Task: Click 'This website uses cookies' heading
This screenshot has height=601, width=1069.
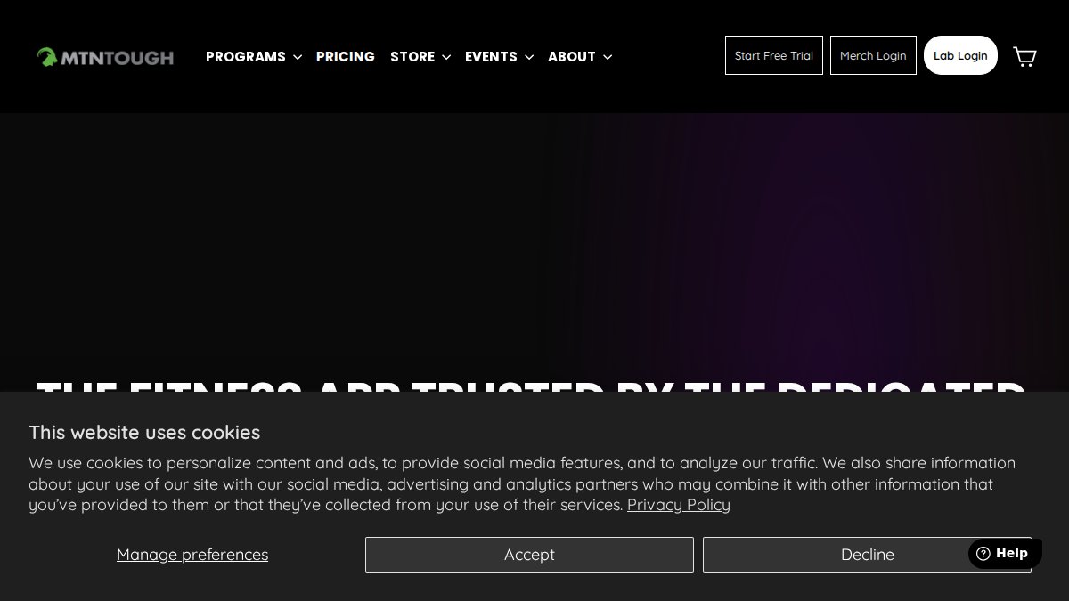Action: [144, 432]
